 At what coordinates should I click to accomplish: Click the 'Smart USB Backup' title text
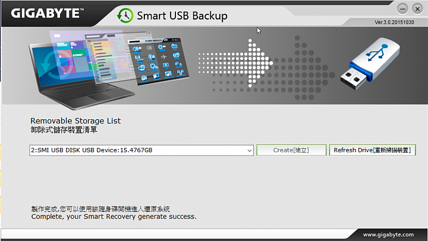(x=182, y=16)
